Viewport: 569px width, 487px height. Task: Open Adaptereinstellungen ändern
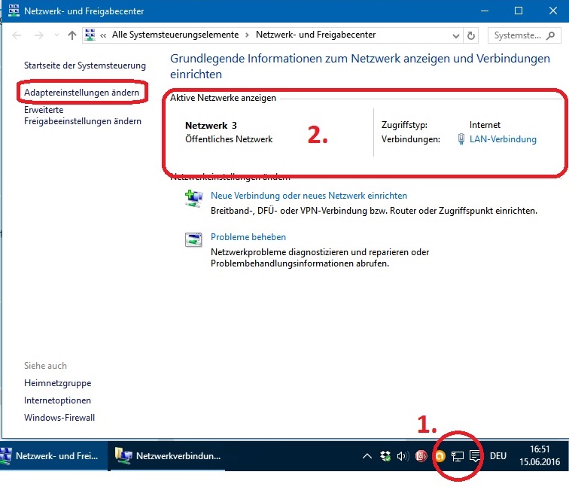(81, 93)
